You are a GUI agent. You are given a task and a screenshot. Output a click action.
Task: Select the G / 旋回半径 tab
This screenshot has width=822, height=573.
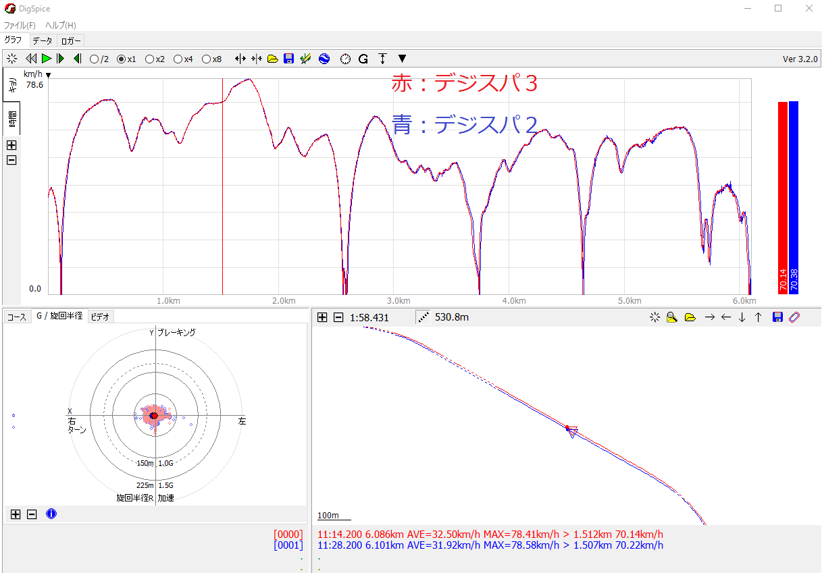59,316
